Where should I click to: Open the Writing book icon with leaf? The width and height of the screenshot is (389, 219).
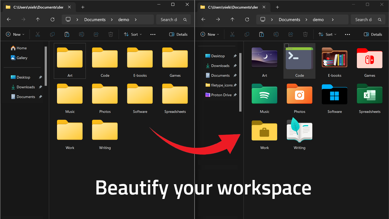299,131
